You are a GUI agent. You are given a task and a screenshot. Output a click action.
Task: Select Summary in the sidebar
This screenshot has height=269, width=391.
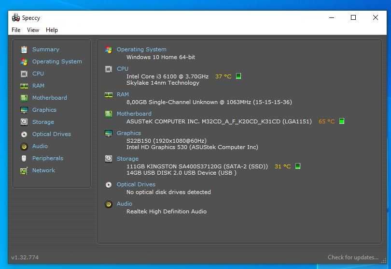click(x=46, y=49)
